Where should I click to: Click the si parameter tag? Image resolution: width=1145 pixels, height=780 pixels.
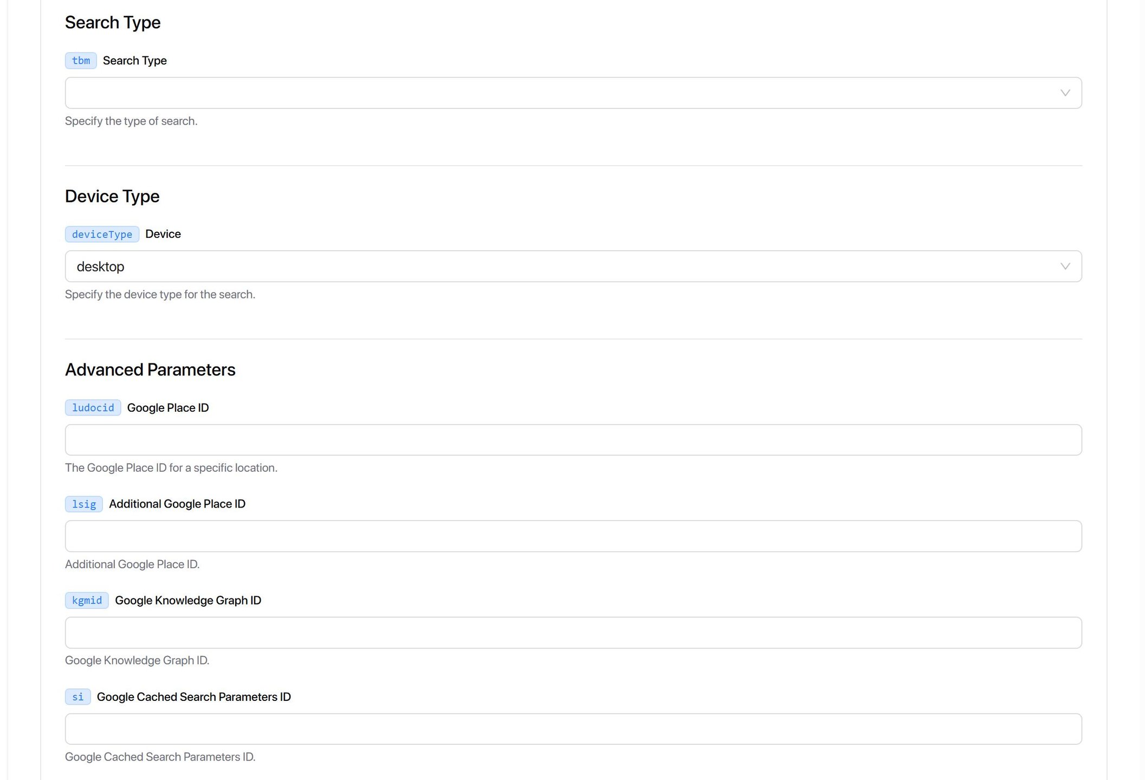point(77,697)
